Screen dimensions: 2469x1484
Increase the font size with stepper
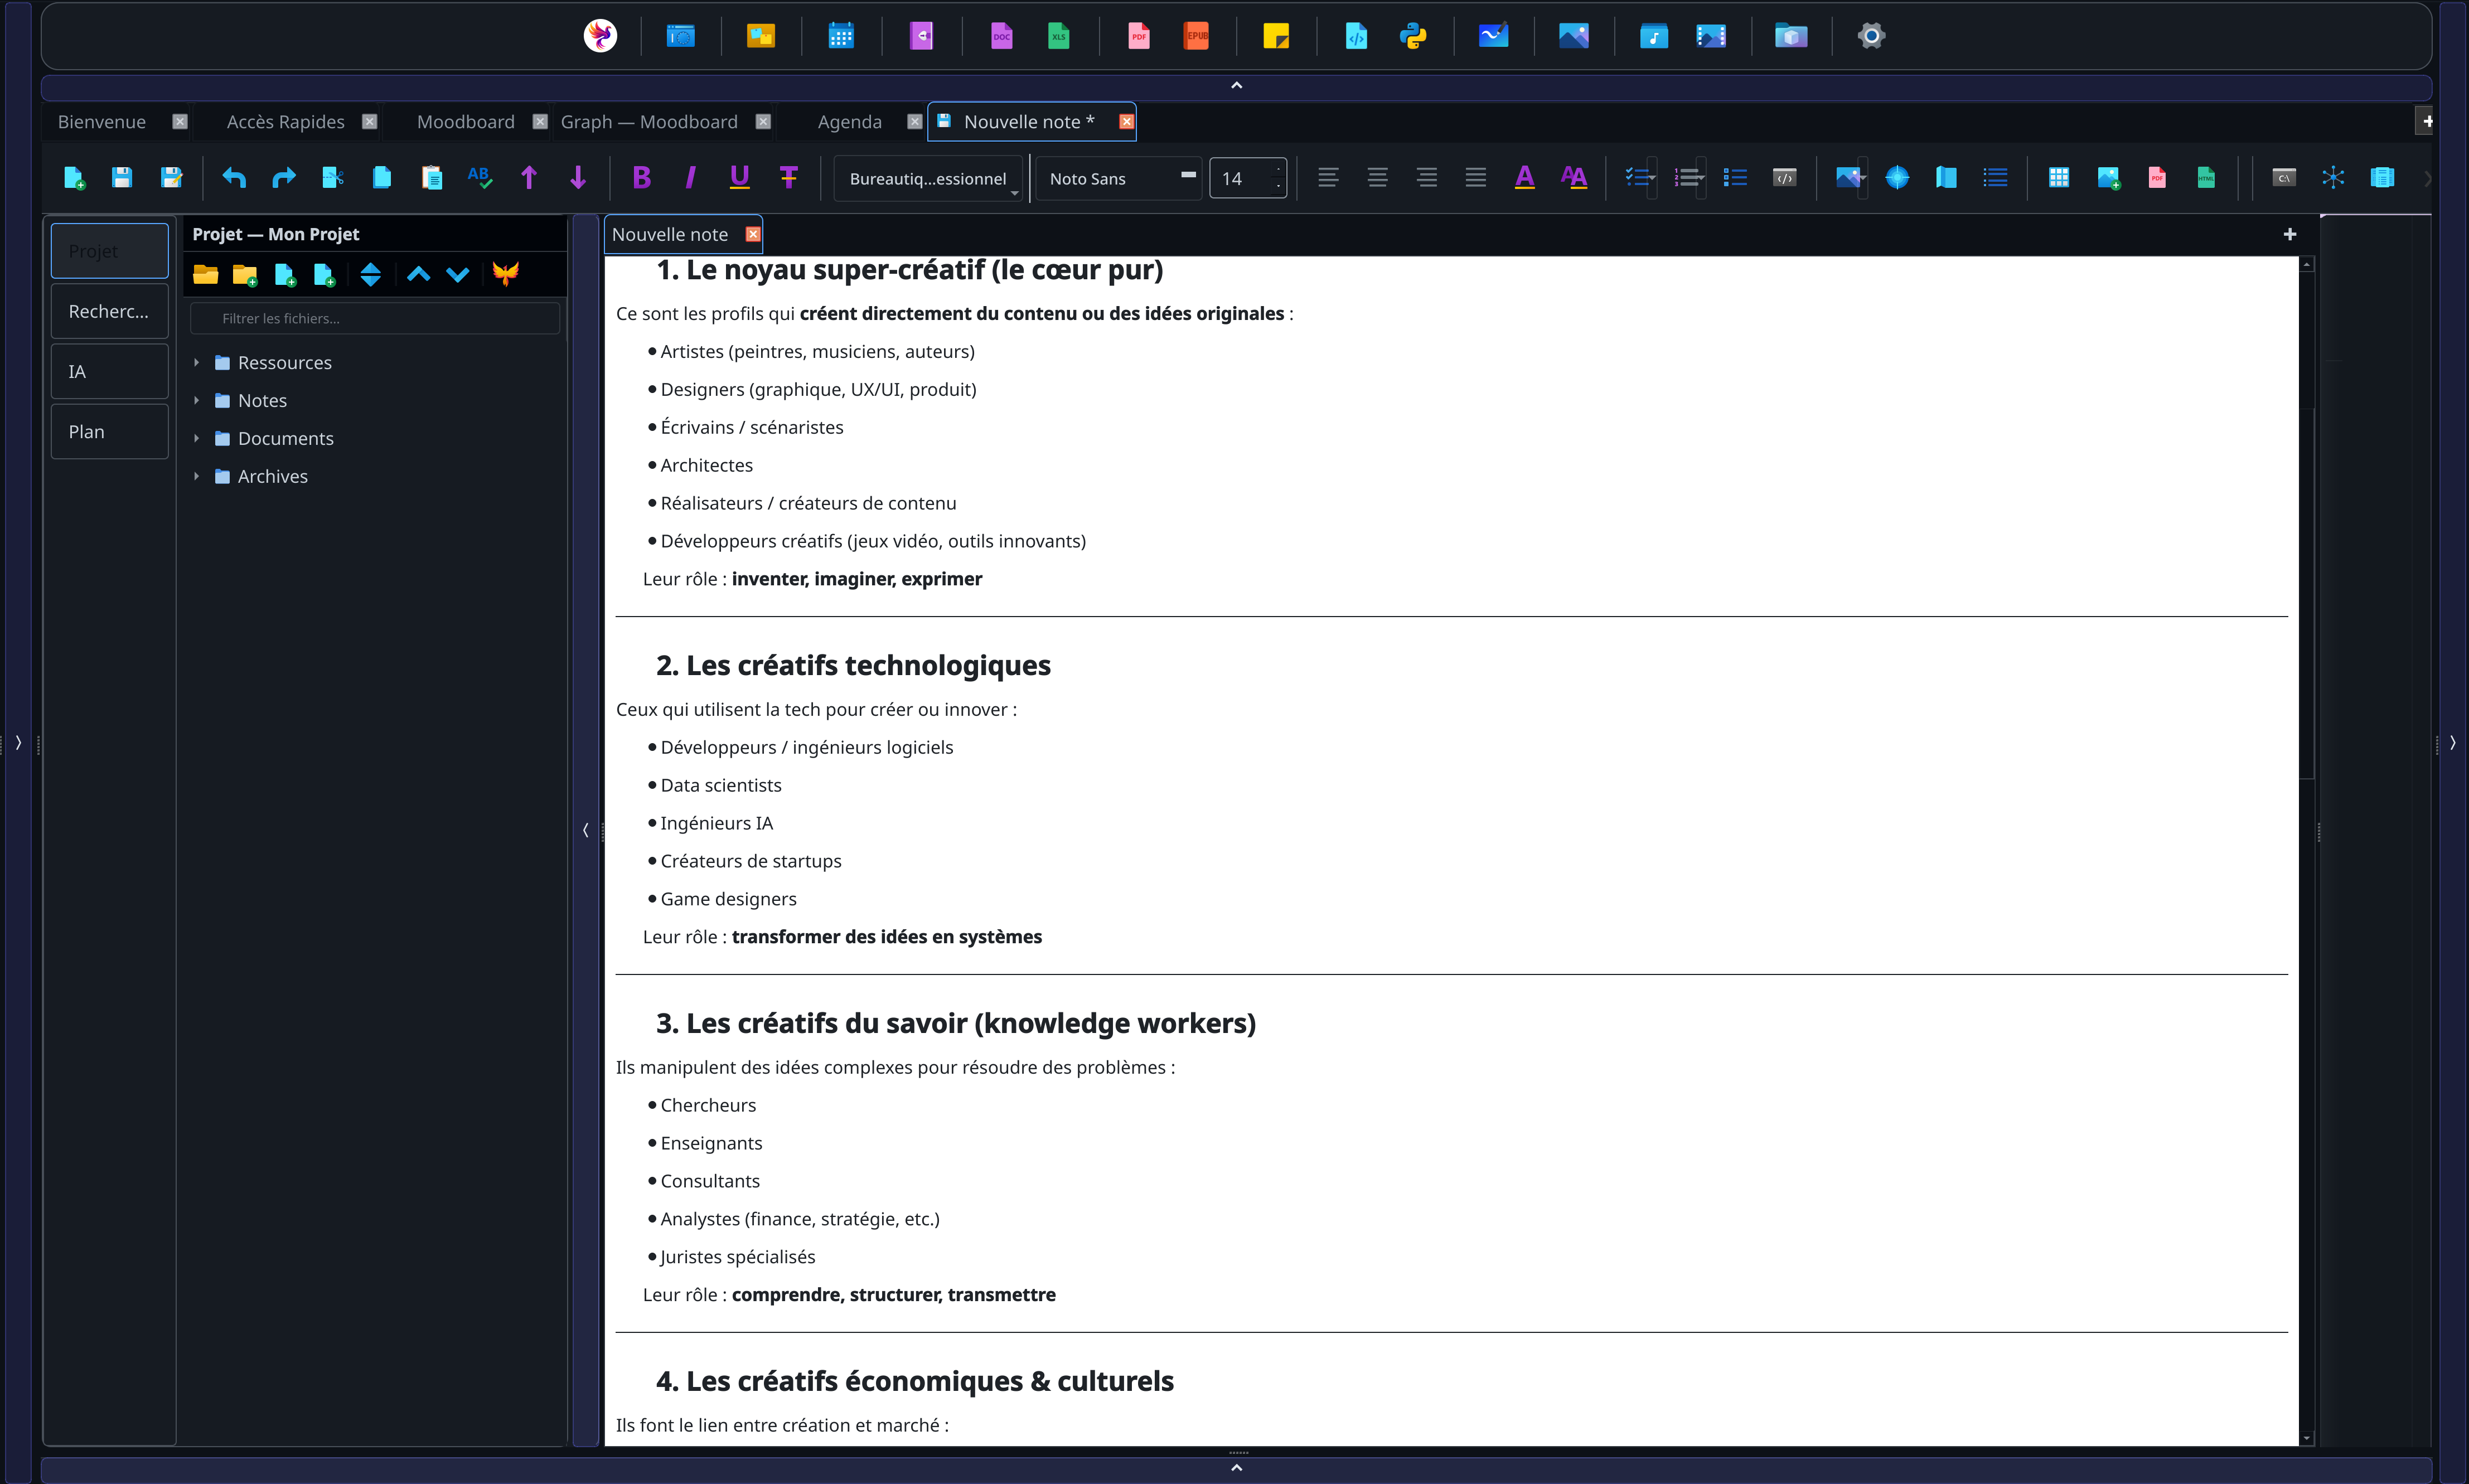click(1277, 170)
